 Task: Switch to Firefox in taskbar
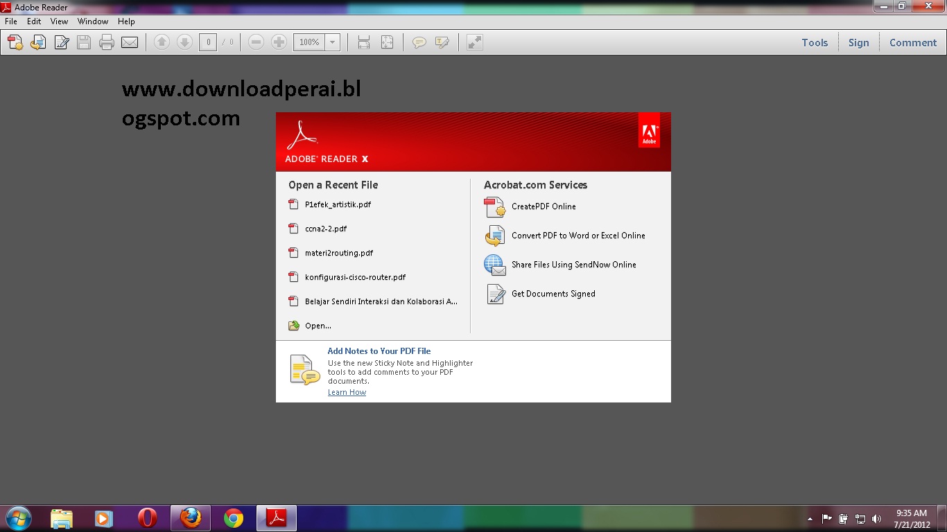click(x=190, y=518)
